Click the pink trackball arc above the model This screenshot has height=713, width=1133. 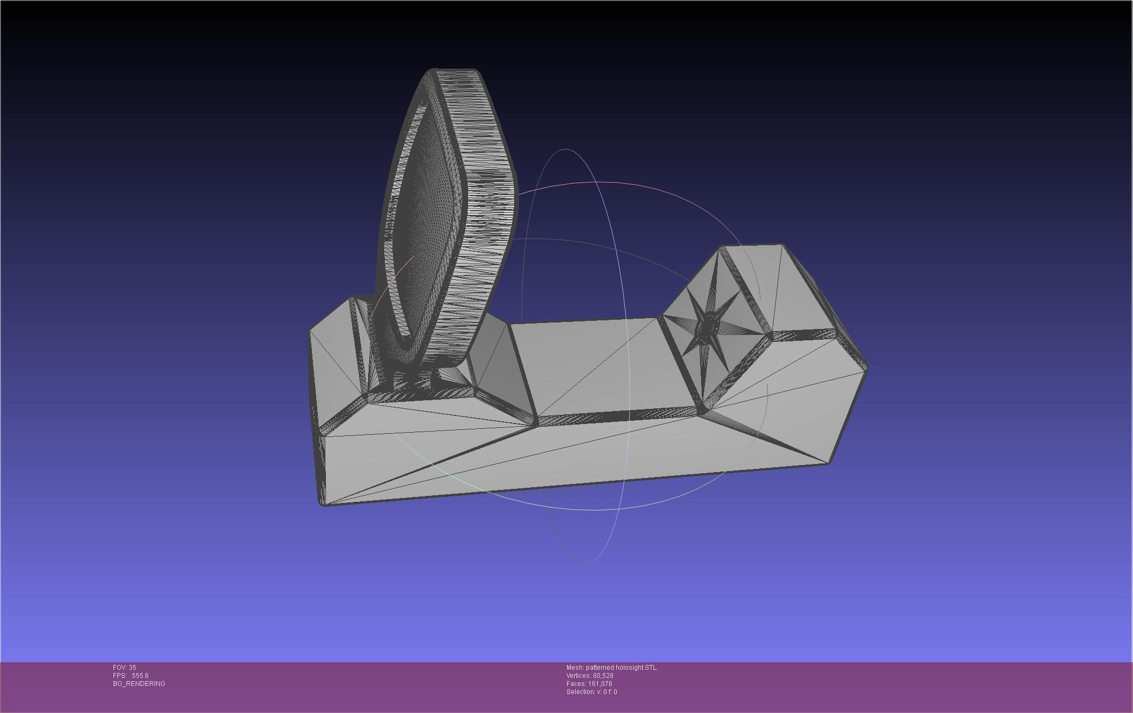[622, 184]
